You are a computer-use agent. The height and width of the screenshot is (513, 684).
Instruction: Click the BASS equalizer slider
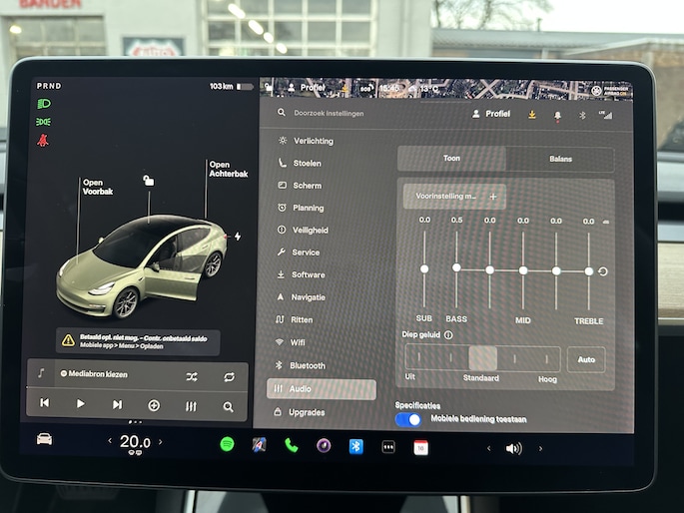coord(456,267)
